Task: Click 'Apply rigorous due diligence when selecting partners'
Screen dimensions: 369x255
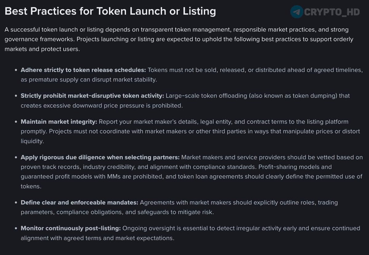Action: pos(100,157)
